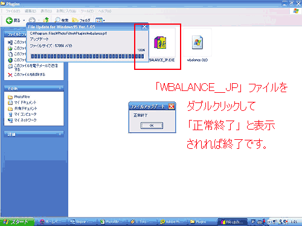
Task: Close the small file update message box
Action: coord(172,106)
